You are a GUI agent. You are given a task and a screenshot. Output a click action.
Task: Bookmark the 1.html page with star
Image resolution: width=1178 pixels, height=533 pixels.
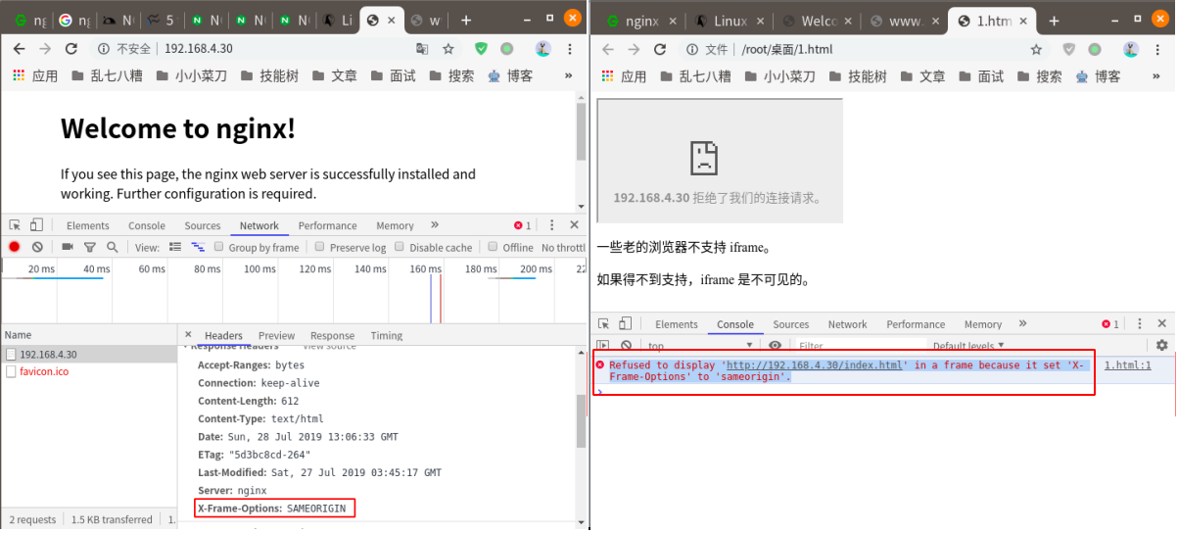click(1037, 49)
